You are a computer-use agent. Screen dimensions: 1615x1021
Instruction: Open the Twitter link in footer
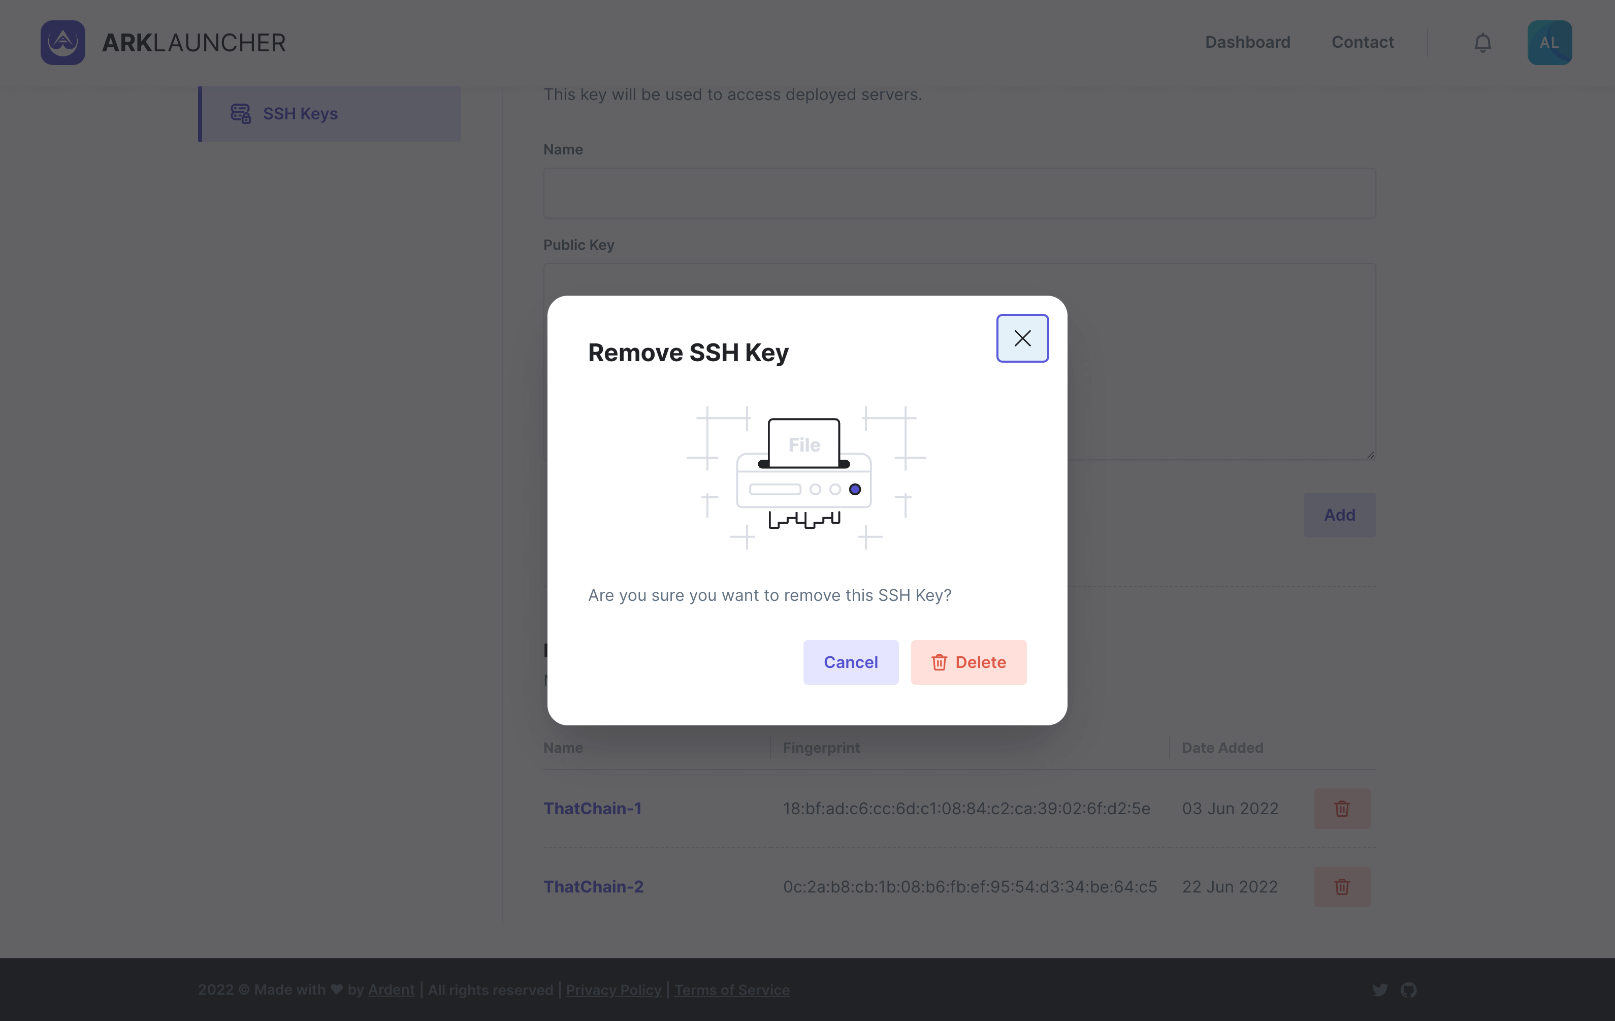[x=1379, y=990]
